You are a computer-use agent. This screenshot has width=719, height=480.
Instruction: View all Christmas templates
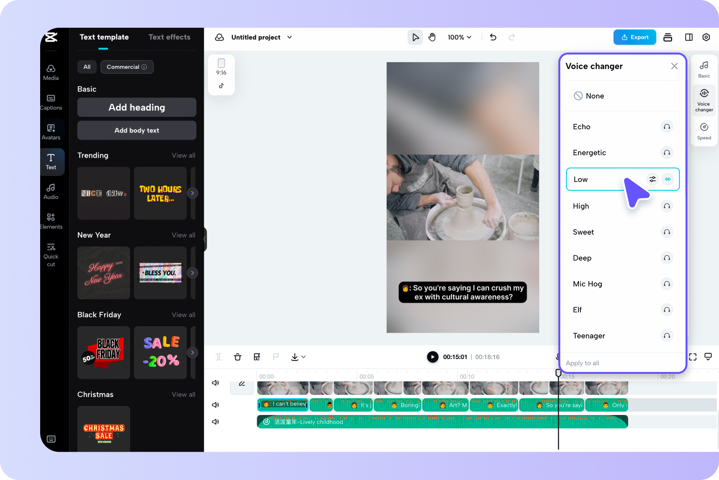[184, 394]
